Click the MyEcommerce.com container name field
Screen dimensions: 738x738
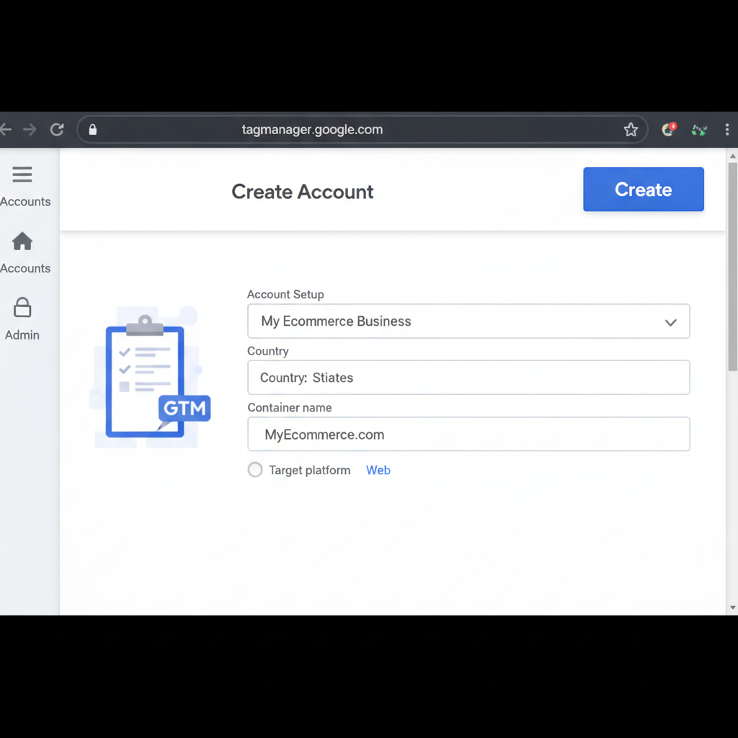tap(468, 434)
